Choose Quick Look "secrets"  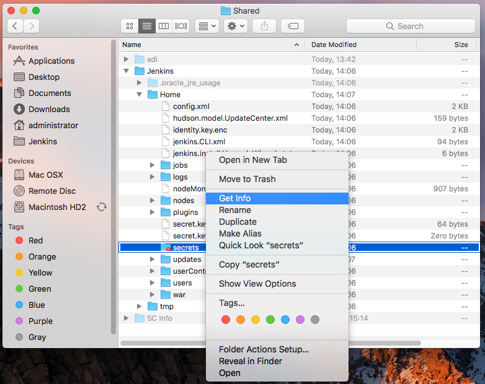point(277,245)
